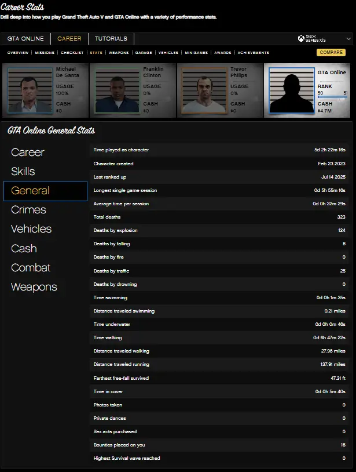Click 'Distance traveled swimming' label
The image size is (356, 472).
click(124, 311)
